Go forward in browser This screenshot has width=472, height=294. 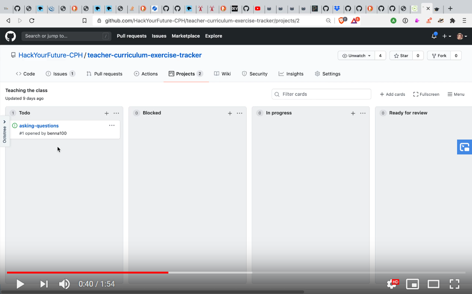click(x=20, y=21)
